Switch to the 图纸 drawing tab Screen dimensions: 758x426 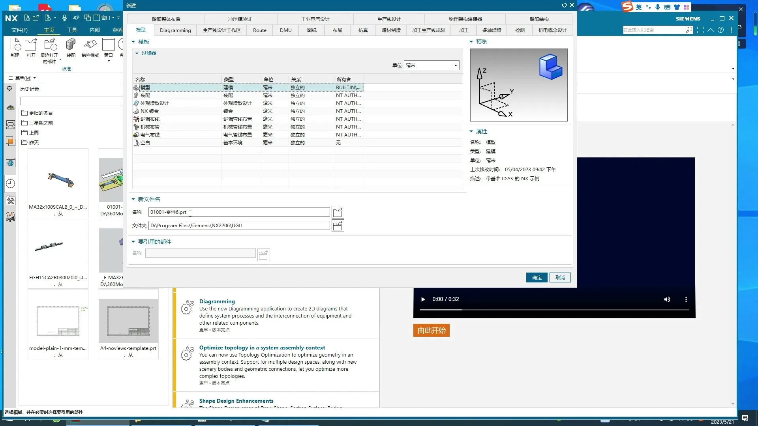312,30
